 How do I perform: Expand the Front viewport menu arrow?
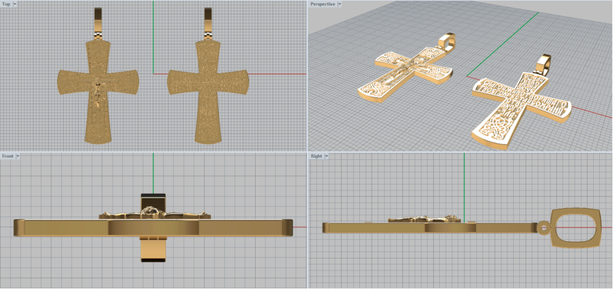coord(18,156)
